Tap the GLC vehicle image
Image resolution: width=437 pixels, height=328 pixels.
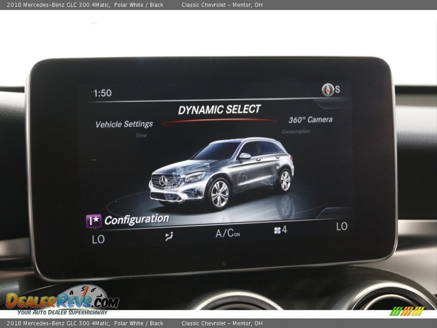click(222, 173)
